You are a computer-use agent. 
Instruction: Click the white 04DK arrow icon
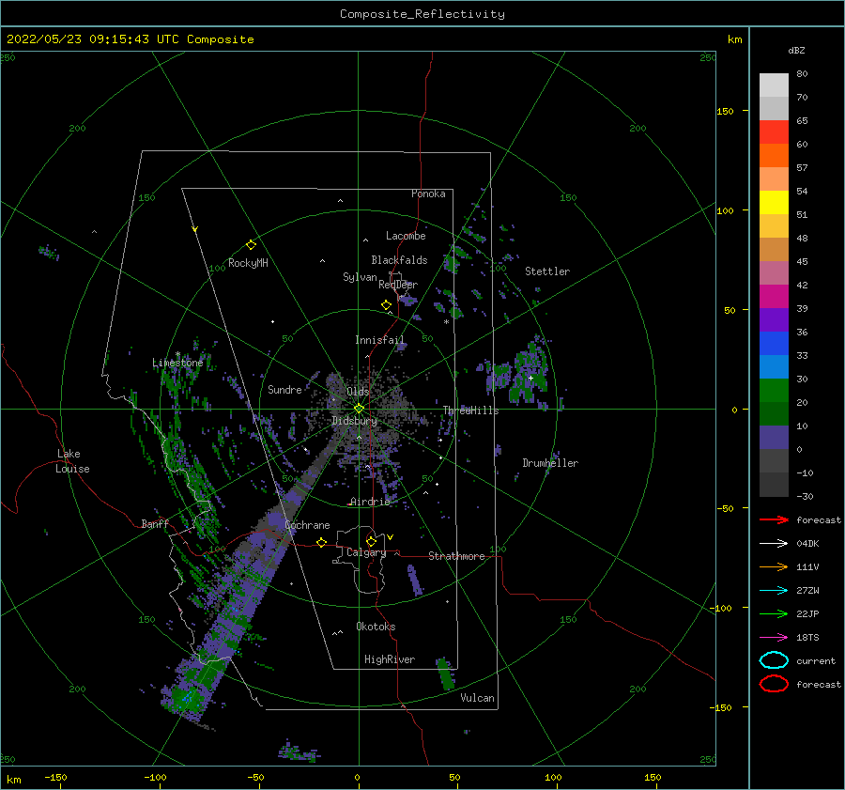pyautogui.click(x=774, y=543)
